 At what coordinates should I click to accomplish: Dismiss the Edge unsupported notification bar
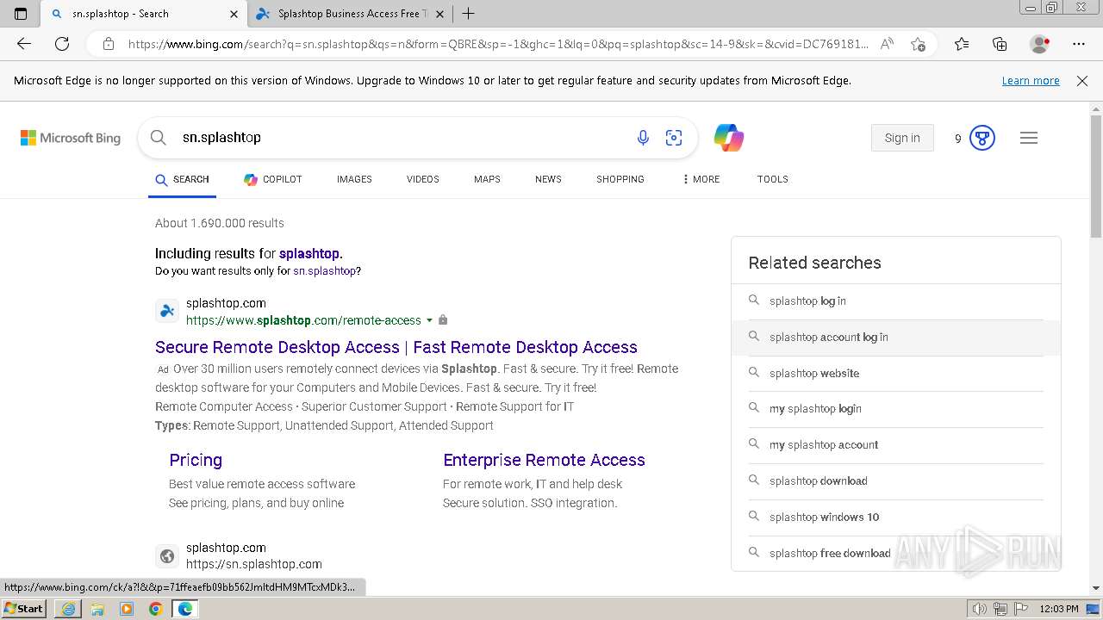[1082, 80]
